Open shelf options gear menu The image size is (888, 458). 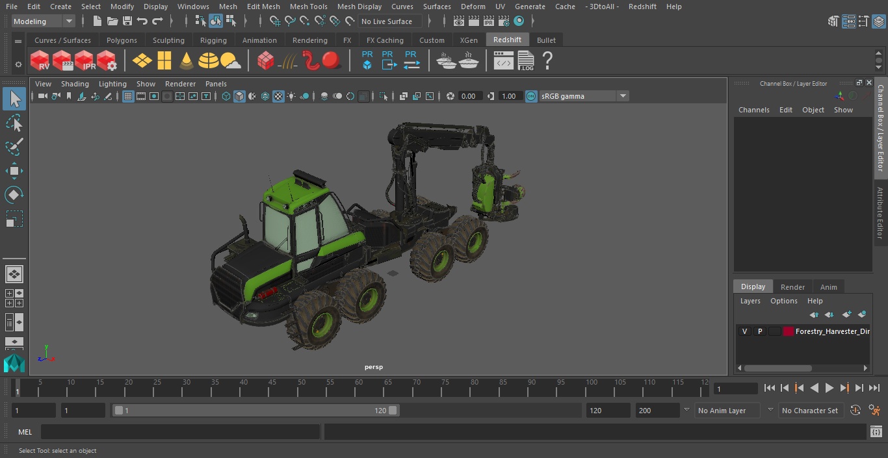point(18,64)
